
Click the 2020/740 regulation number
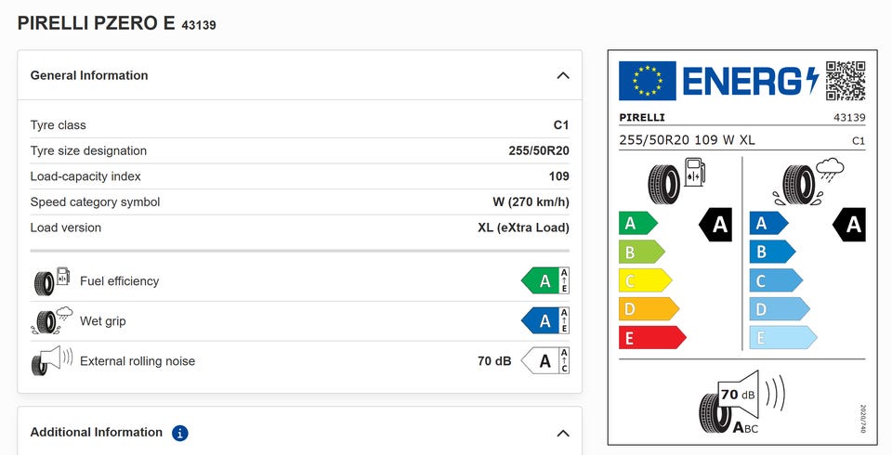tap(862, 419)
